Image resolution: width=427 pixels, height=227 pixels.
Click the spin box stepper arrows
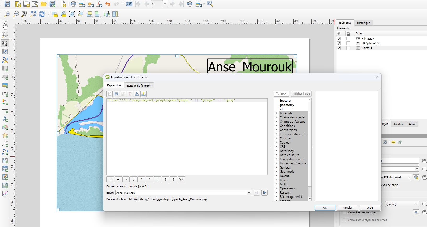[x=417, y=169]
